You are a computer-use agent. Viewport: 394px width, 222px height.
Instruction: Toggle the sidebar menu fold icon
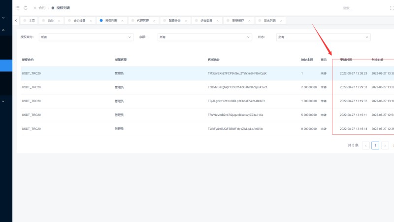pos(17,8)
